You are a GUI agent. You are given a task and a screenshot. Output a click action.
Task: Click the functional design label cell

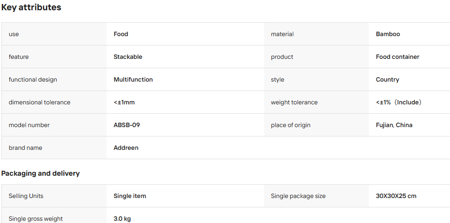(54, 79)
